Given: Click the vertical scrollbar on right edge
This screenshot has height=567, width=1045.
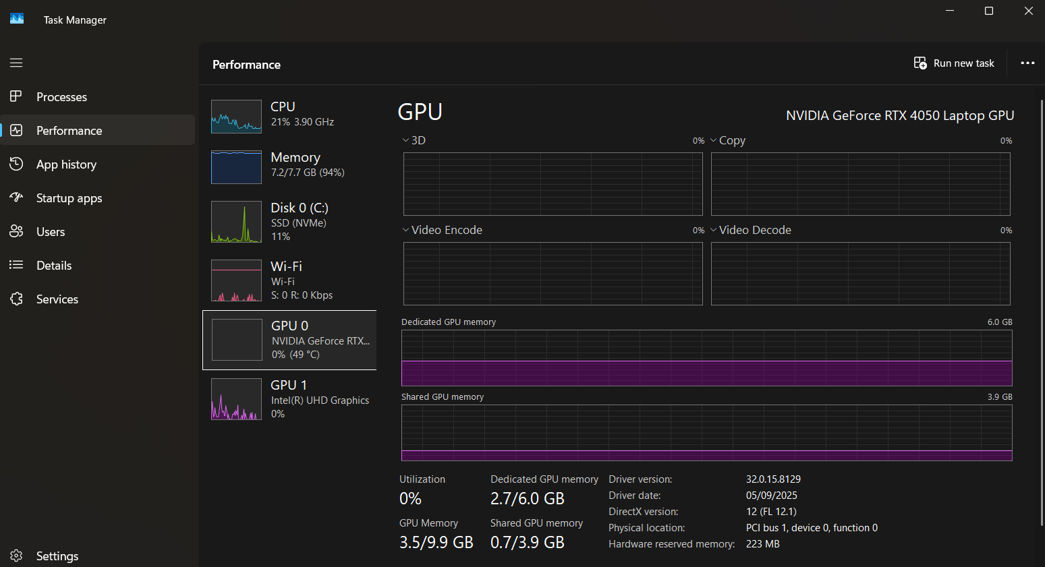Looking at the screenshot, I should [x=1042, y=310].
